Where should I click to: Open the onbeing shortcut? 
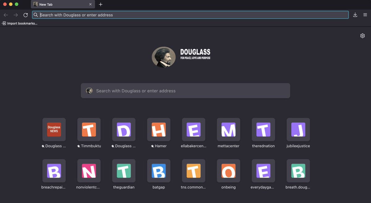(228, 171)
